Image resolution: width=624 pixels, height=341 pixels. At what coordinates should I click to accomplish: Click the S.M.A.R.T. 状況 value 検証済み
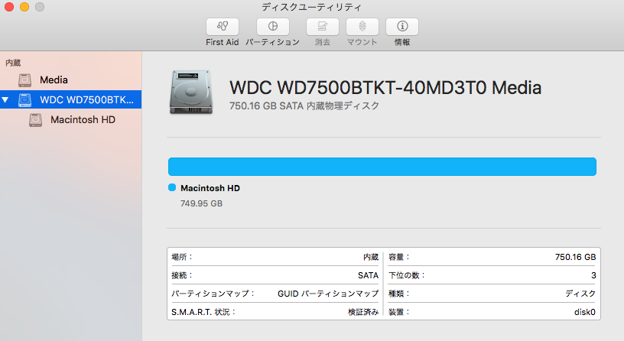coord(363,312)
